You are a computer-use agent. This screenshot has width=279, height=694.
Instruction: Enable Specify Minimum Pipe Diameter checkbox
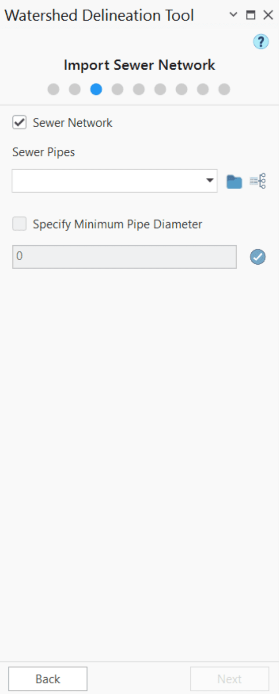point(19,224)
